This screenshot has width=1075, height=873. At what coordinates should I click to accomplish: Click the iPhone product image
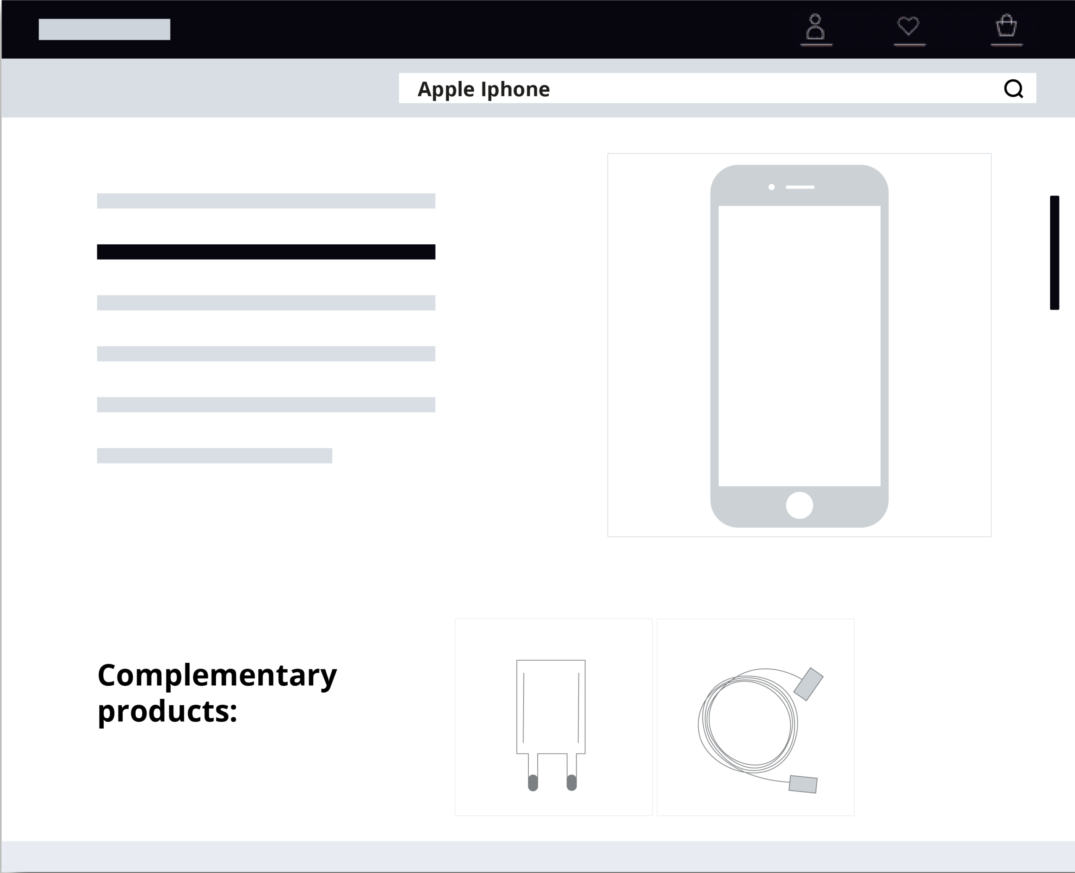800,345
